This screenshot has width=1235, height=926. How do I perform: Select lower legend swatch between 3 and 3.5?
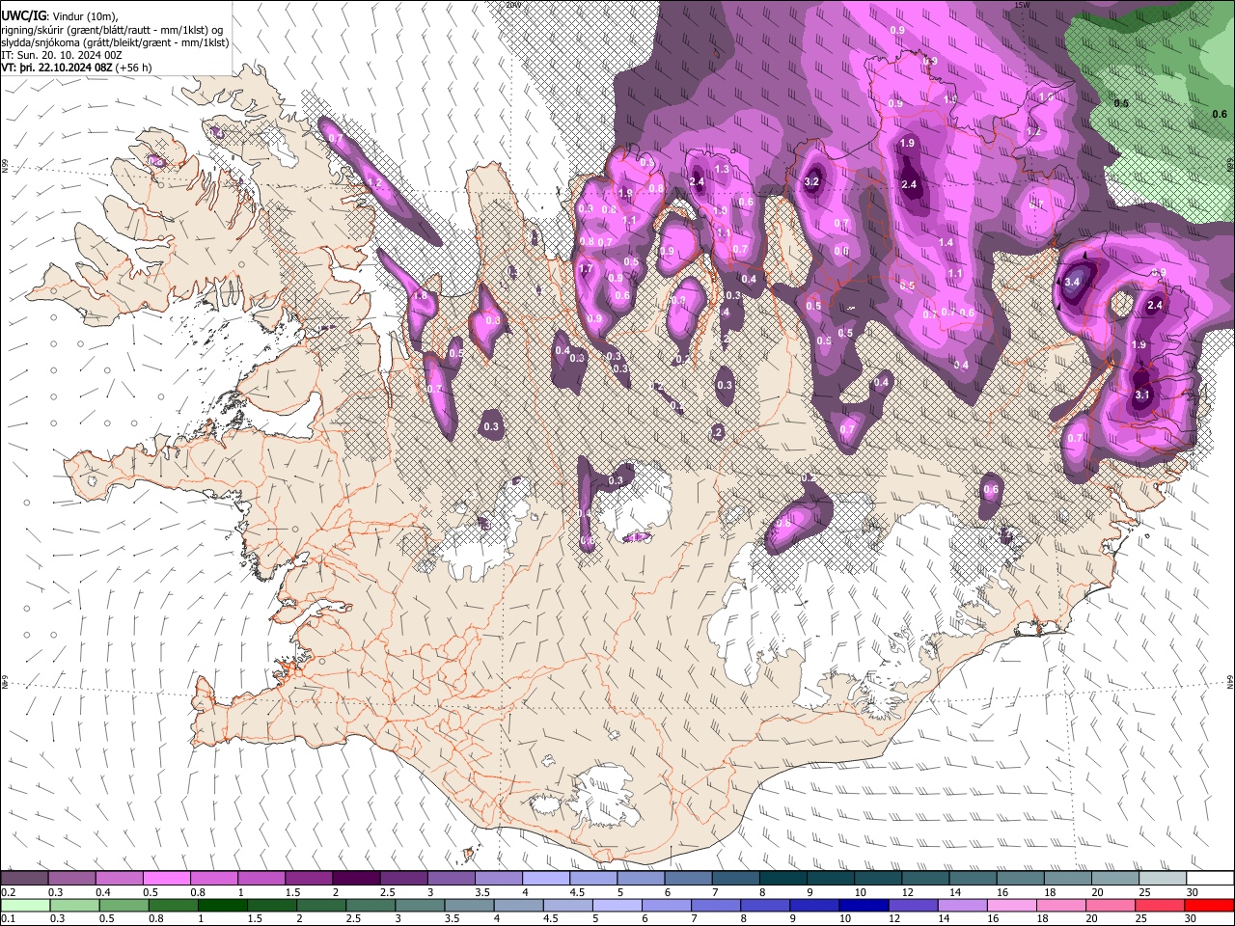[x=422, y=905]
